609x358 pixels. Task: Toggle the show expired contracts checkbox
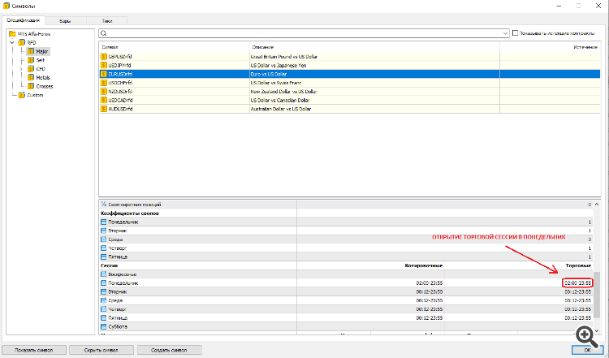click(516, 33)
